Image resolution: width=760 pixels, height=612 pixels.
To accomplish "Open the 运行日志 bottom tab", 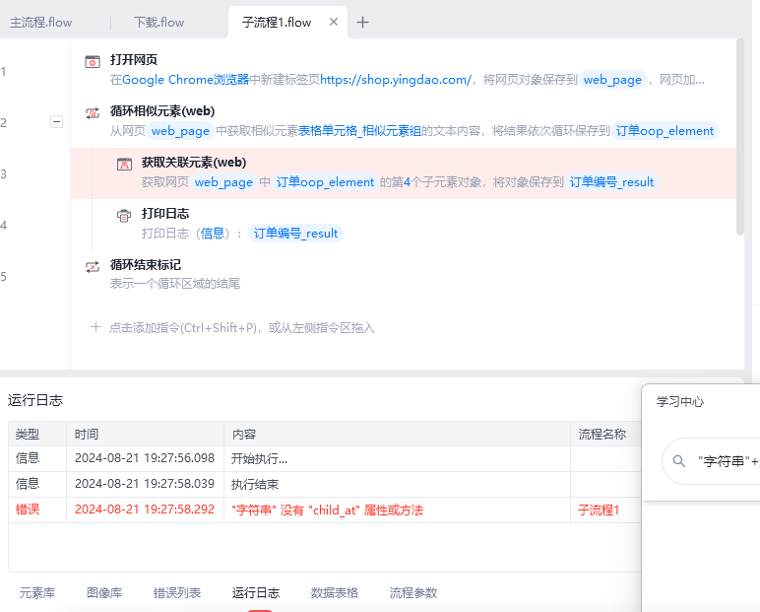I will click(x=256, y=593).
